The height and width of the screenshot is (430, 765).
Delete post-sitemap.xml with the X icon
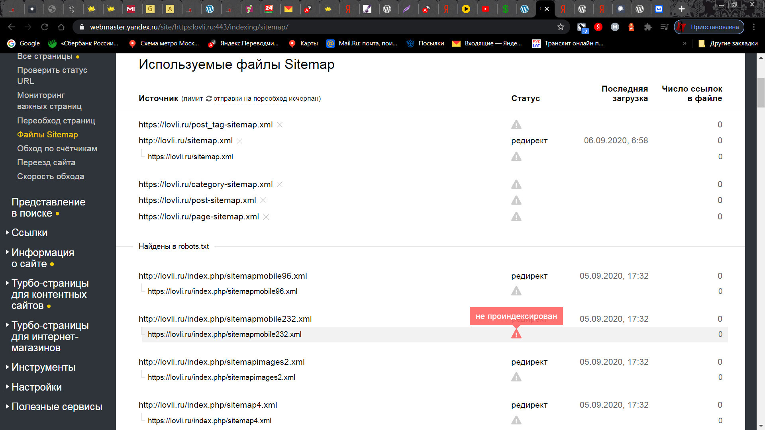(263, 200)
